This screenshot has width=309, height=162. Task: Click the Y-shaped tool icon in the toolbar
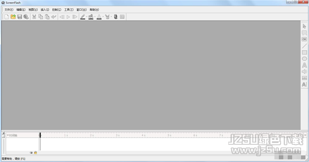coord(107,17)
